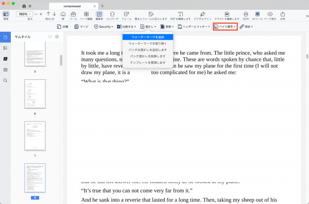Open the converter (コンバータ) icon
309x204 pixels.
(x=112, y=14)
